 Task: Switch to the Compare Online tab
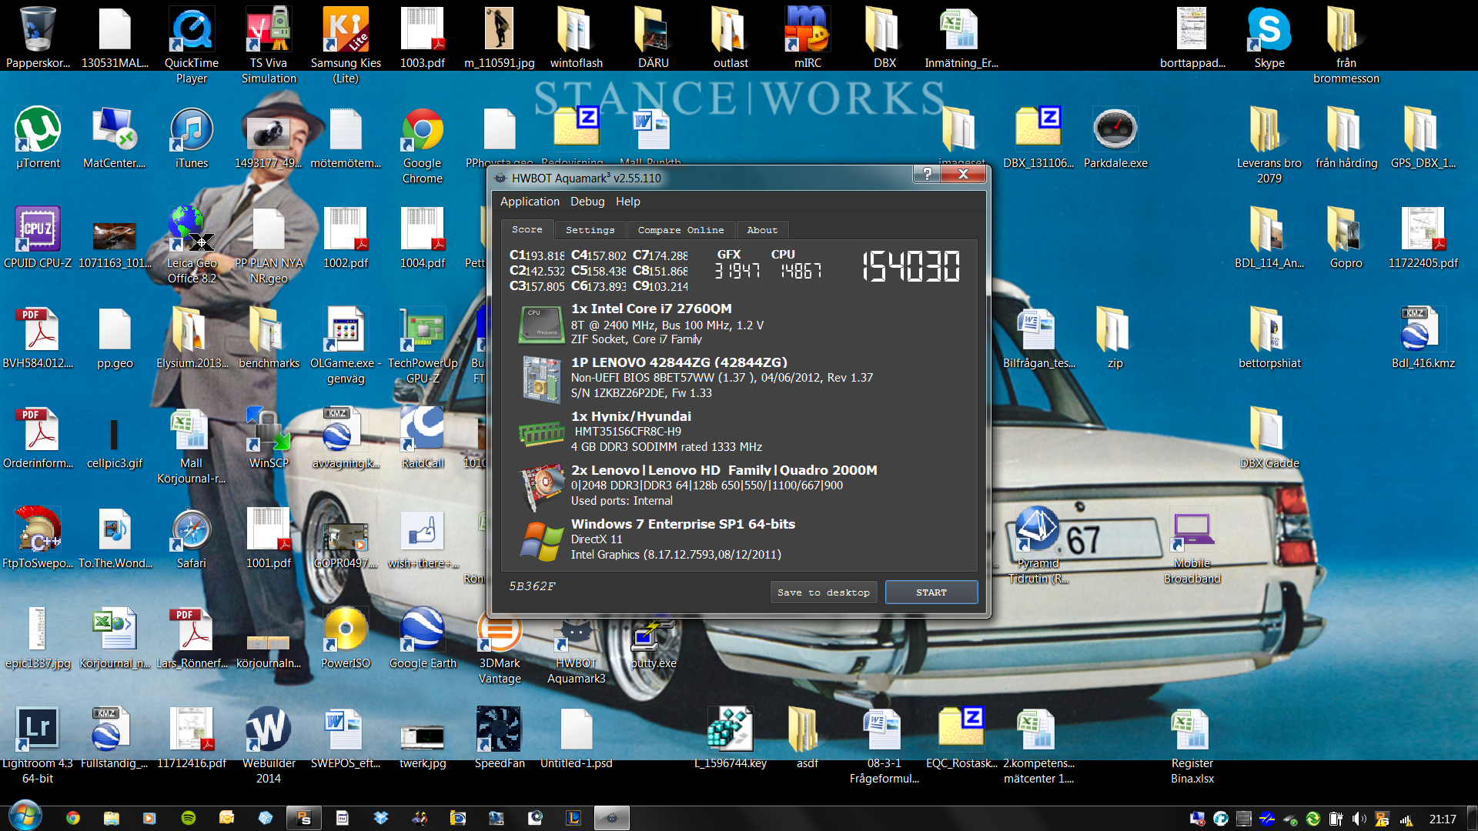[x=680, y=230]
